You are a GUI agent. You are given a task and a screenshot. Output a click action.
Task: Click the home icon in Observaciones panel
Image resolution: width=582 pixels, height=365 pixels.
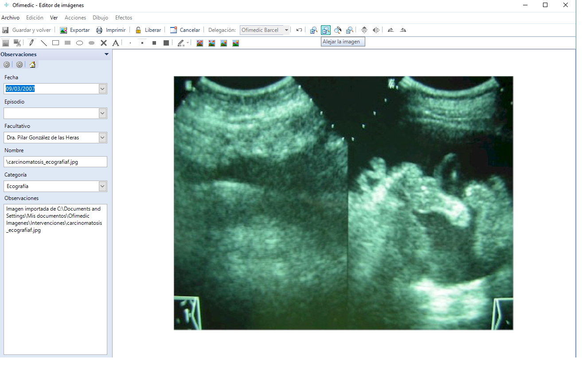coord(32,65)
